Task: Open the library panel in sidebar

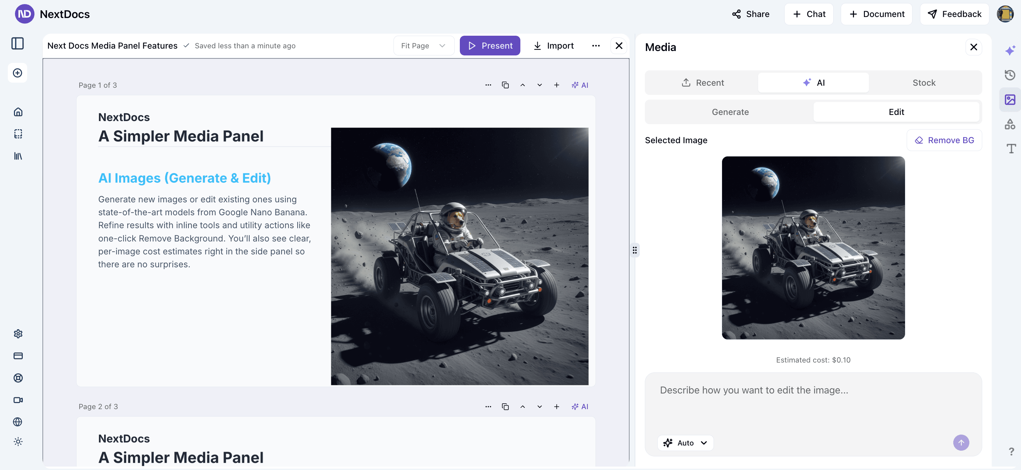Action: coord(17,156)
